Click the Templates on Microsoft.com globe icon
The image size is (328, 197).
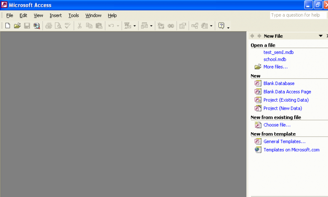tap(258, 150)
